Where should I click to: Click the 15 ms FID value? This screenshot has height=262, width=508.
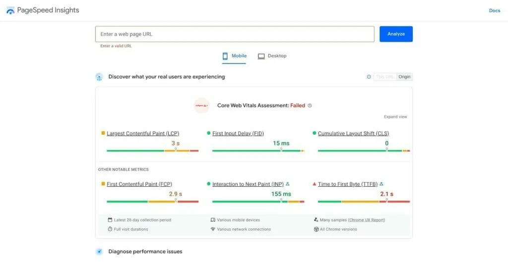(x=281, y=143)
